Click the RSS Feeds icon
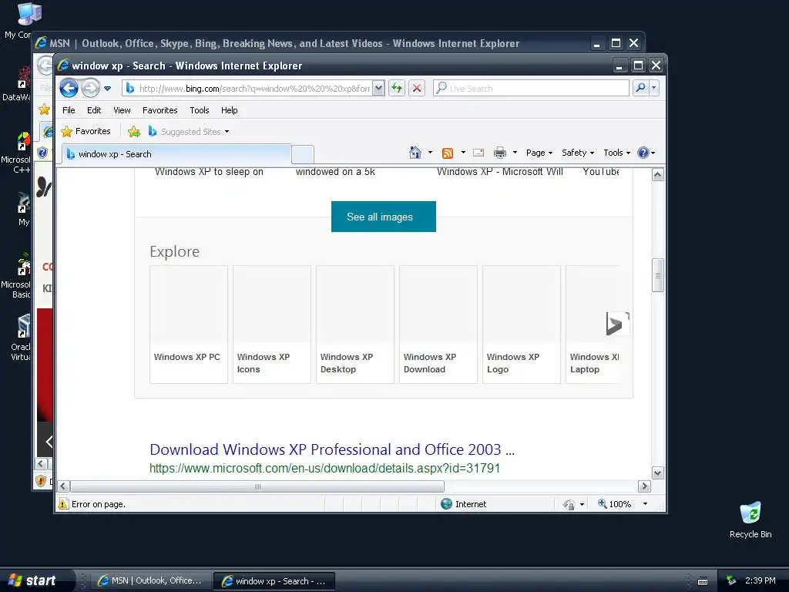This screenshot has width=789, height=592. (x=448, y=153)
